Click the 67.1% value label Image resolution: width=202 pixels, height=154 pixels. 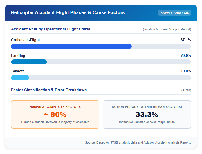pyautogui.click(x=186, y=40)
